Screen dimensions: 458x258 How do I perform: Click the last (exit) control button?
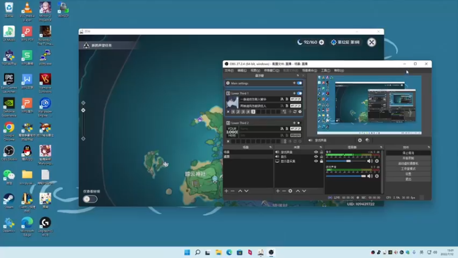point(408,179)
